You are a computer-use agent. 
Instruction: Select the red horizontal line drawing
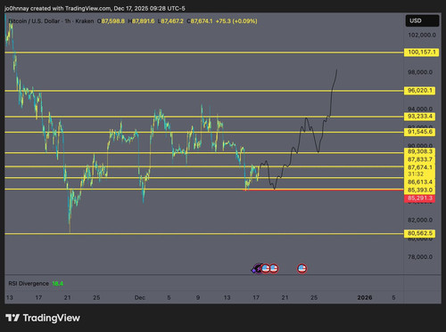324,190
